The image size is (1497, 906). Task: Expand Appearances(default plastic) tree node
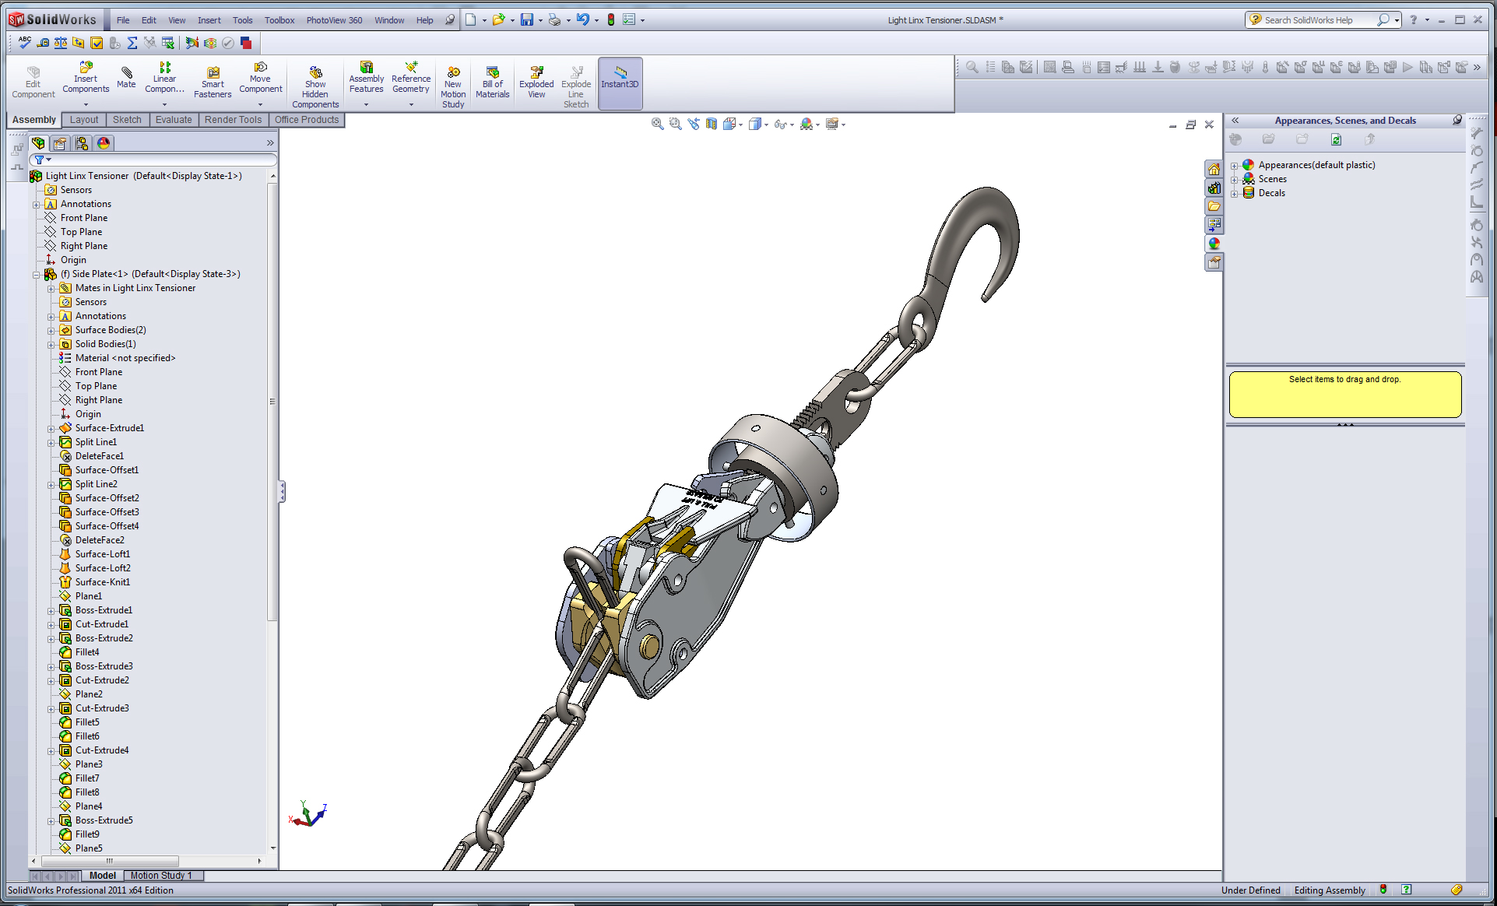point(1234,166)
